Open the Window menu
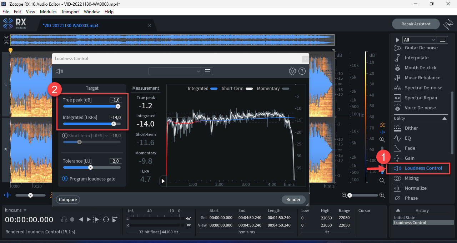Viewport: 457px width, 243px height. (x=92, y=11)
